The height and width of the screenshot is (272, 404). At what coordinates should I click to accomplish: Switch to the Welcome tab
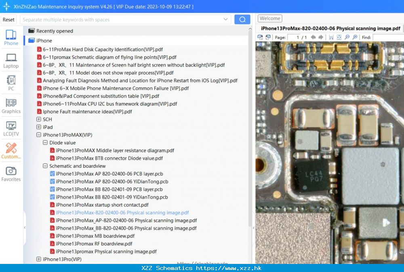point(269,18)
